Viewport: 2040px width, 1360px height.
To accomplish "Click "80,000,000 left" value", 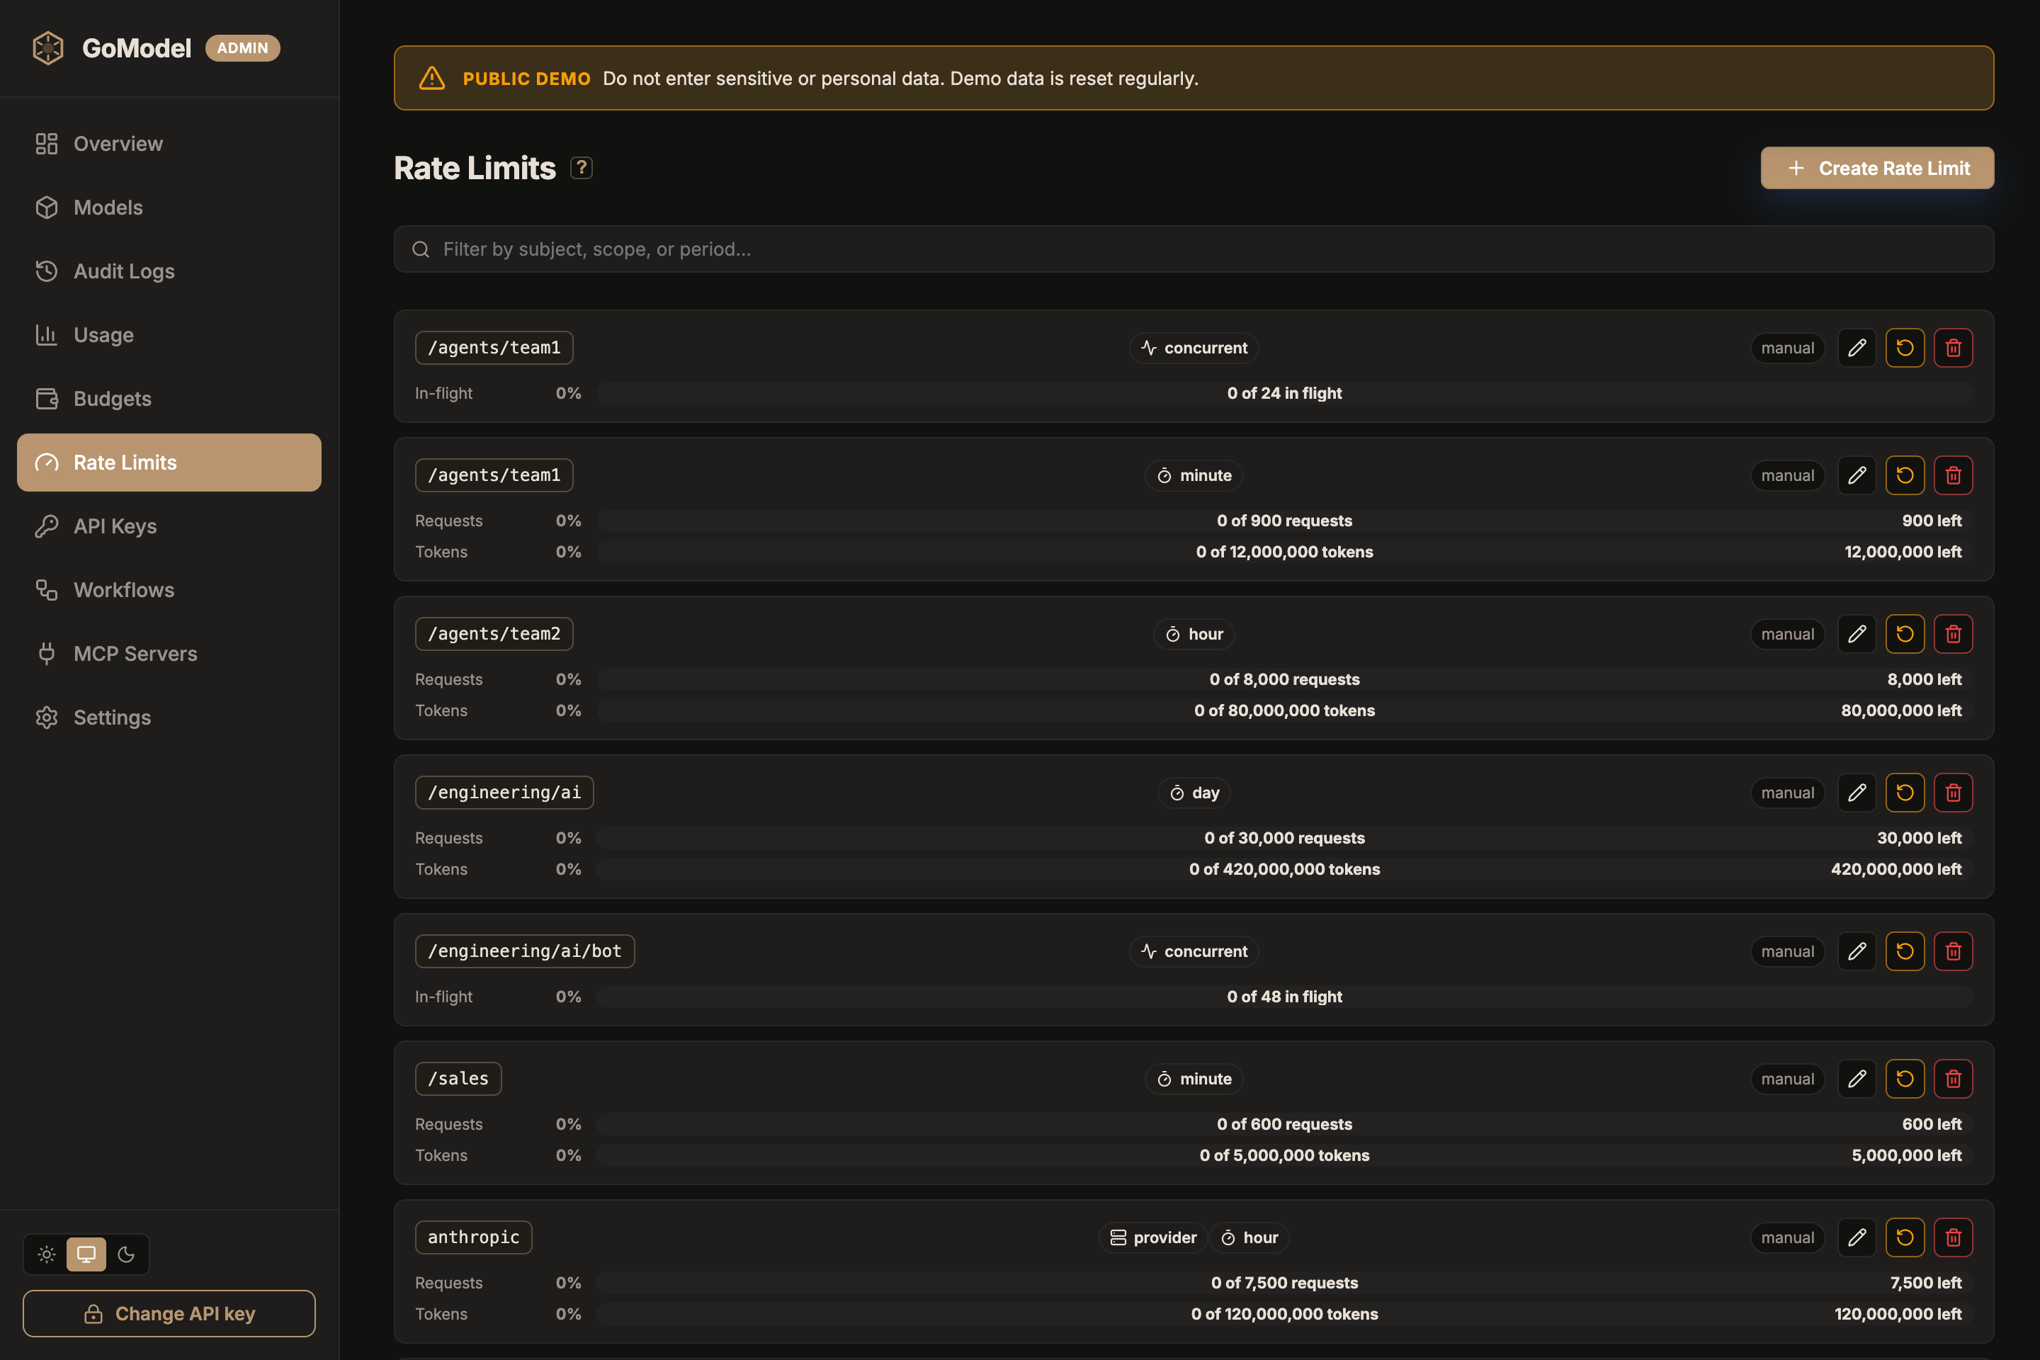I will (1901, 710).
